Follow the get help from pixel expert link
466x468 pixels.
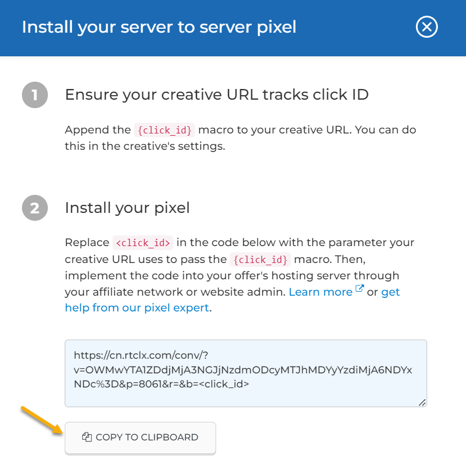tap(137, 307)
